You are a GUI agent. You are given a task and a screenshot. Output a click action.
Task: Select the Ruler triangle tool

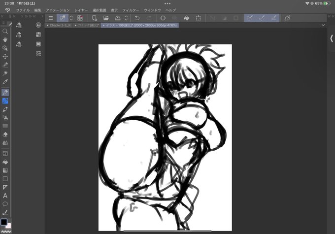(5, 187)
